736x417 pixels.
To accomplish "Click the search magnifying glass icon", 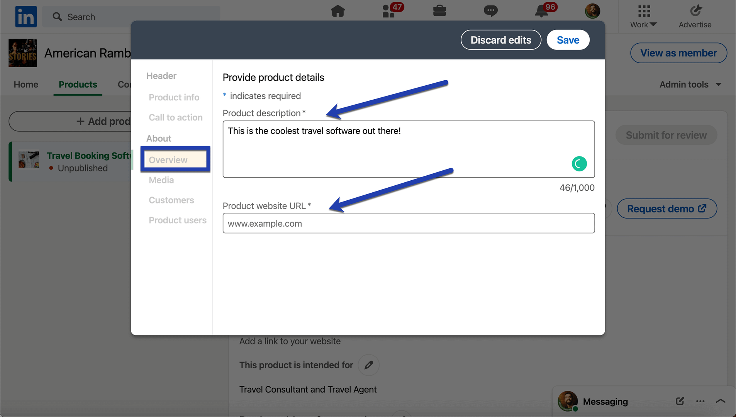I will coord(56,17).
